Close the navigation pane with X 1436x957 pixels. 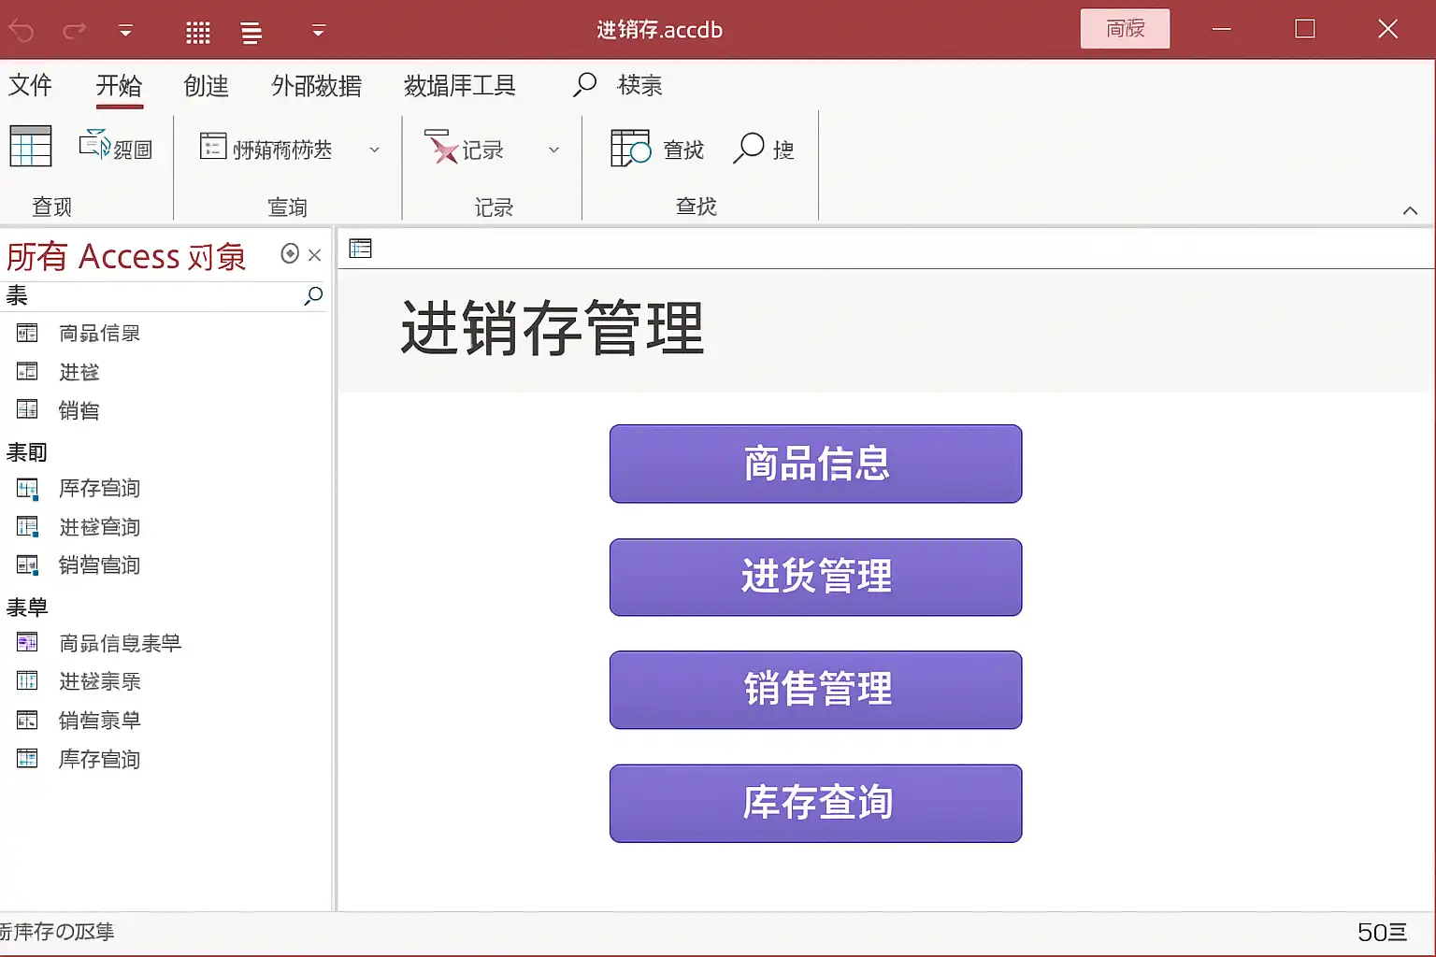(315, 255)
